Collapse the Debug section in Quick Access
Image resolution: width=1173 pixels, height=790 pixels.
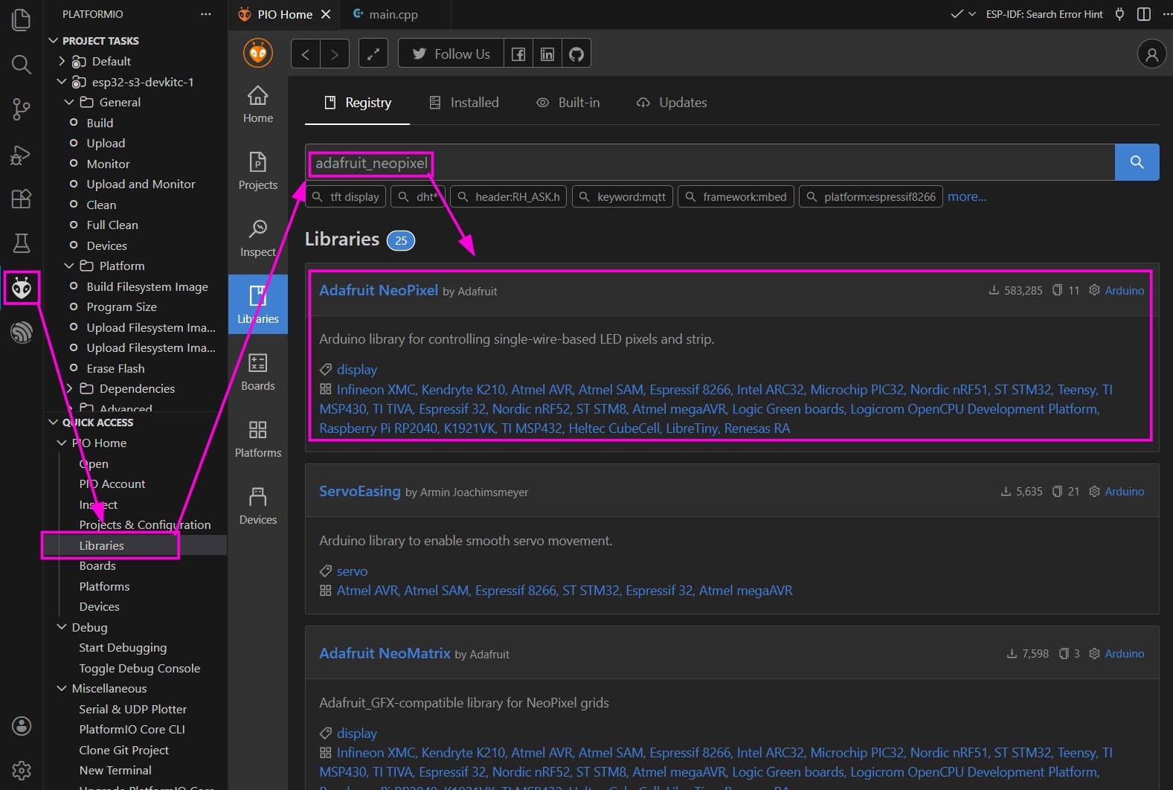click(x=62, y=627)
